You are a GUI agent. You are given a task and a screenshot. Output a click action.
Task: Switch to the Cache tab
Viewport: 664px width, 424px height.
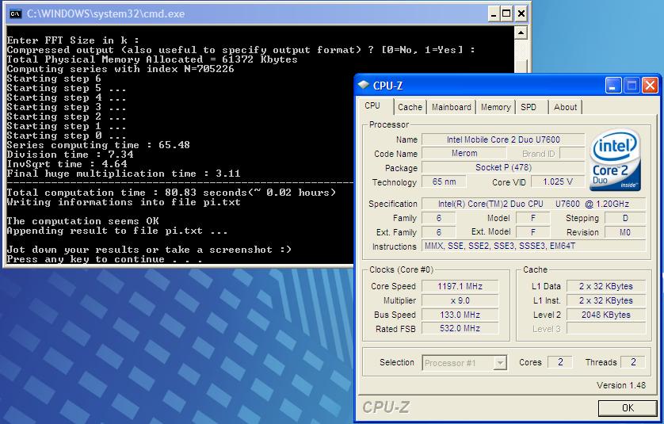(410, 107)
